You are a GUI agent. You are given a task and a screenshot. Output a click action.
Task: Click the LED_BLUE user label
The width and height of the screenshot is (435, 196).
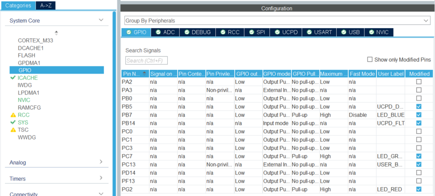(x=391, y=115)
